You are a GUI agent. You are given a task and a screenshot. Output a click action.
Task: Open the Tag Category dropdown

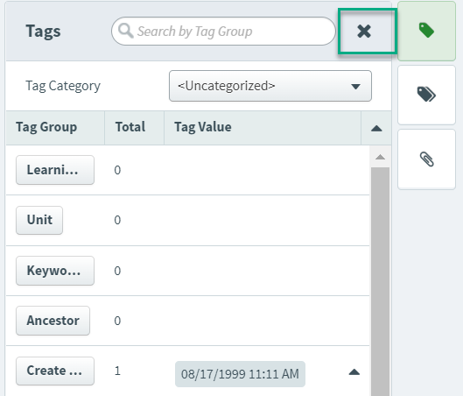[x=270, y=86]
